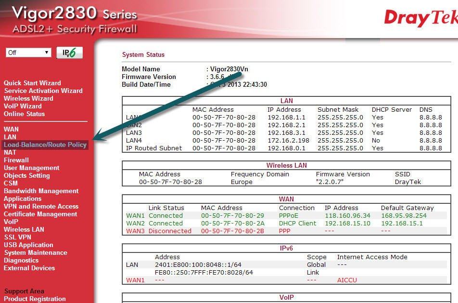Open the Service Activation Wizard

pyautogui.click(x=43, y=91)
